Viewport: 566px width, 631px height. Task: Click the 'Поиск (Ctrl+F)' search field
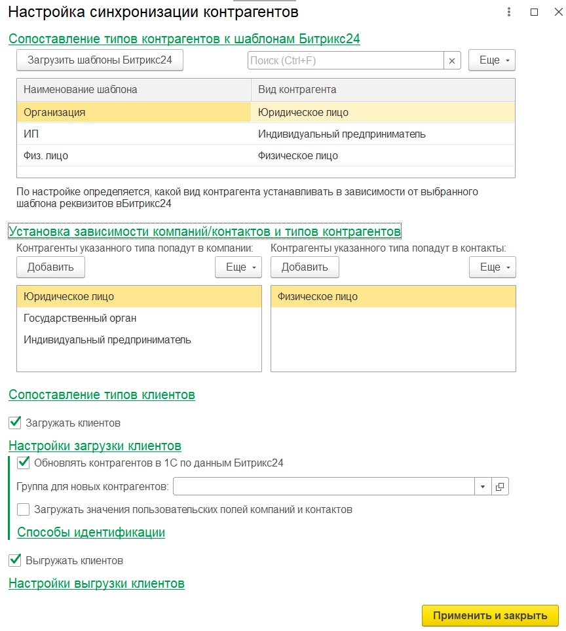click(x=346, y=60)
